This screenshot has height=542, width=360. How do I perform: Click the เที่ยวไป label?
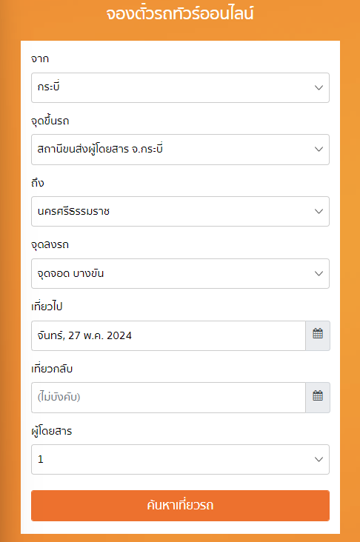(47, 307)
